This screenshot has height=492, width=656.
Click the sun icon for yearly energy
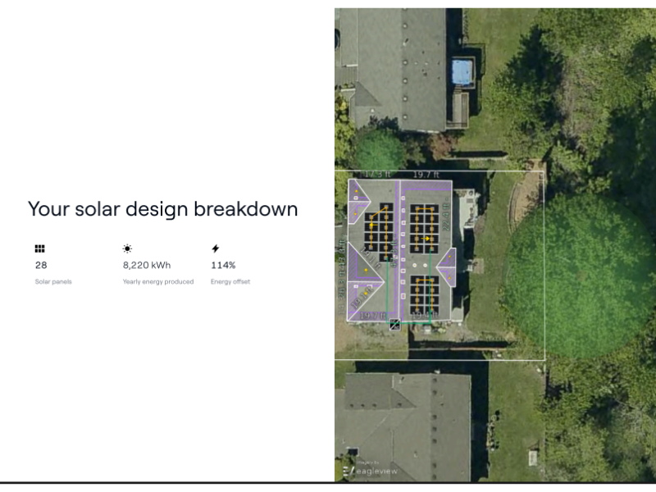pyautogui.click(x=127, y=248)
